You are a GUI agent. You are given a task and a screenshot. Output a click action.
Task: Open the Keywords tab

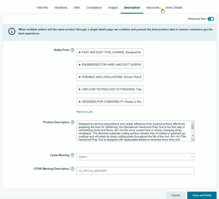[153, 8]
